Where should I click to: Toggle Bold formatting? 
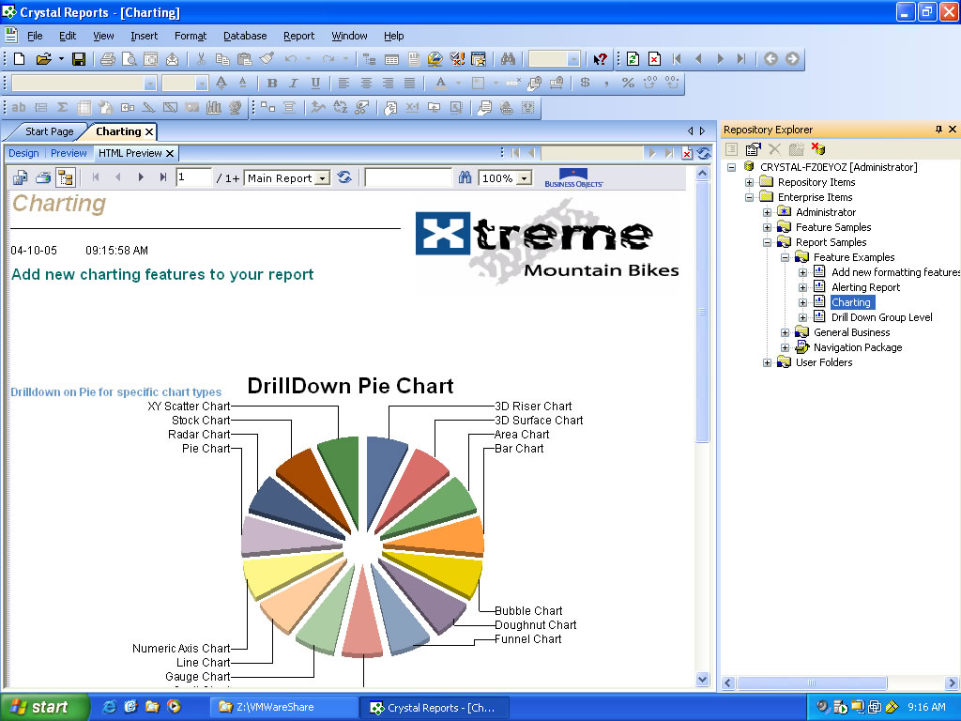click(272, 83)
